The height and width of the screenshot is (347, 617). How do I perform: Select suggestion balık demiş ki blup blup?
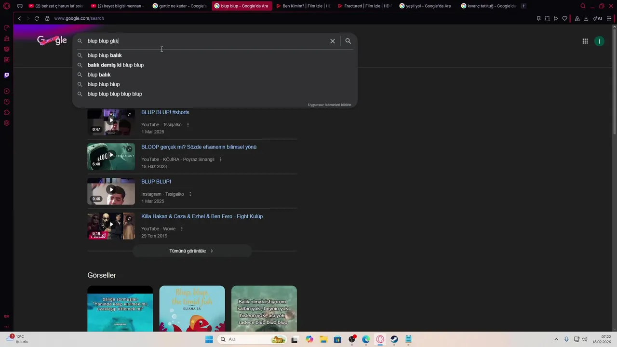pos(215,65)
